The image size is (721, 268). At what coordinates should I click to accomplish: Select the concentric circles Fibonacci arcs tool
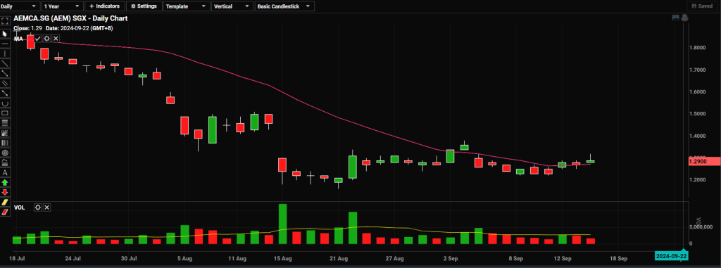coord(5,153)
